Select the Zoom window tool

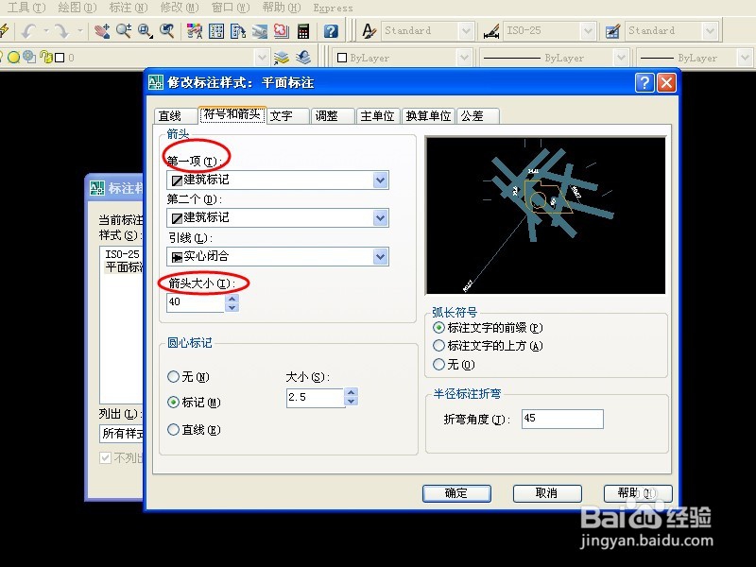[146, 31]
